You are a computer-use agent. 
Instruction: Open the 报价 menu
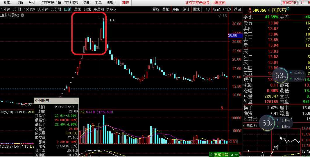19,3
